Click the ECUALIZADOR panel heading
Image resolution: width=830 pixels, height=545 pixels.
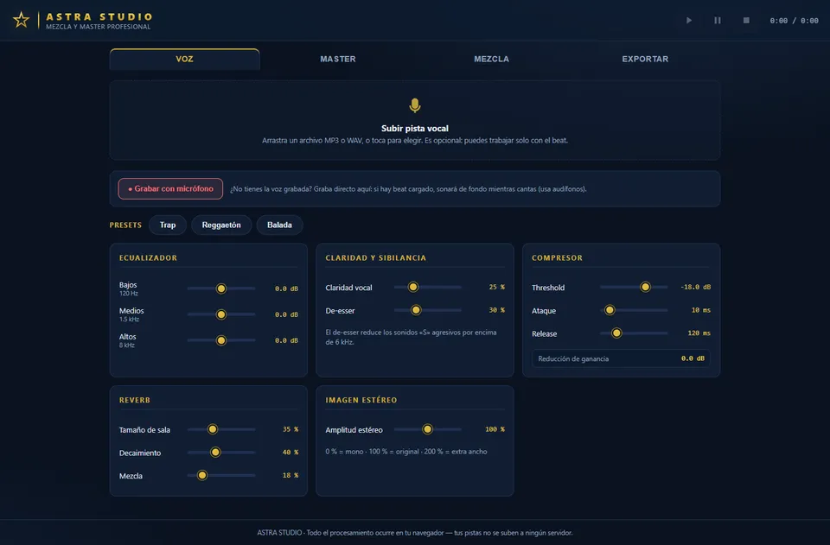point(148,258)
